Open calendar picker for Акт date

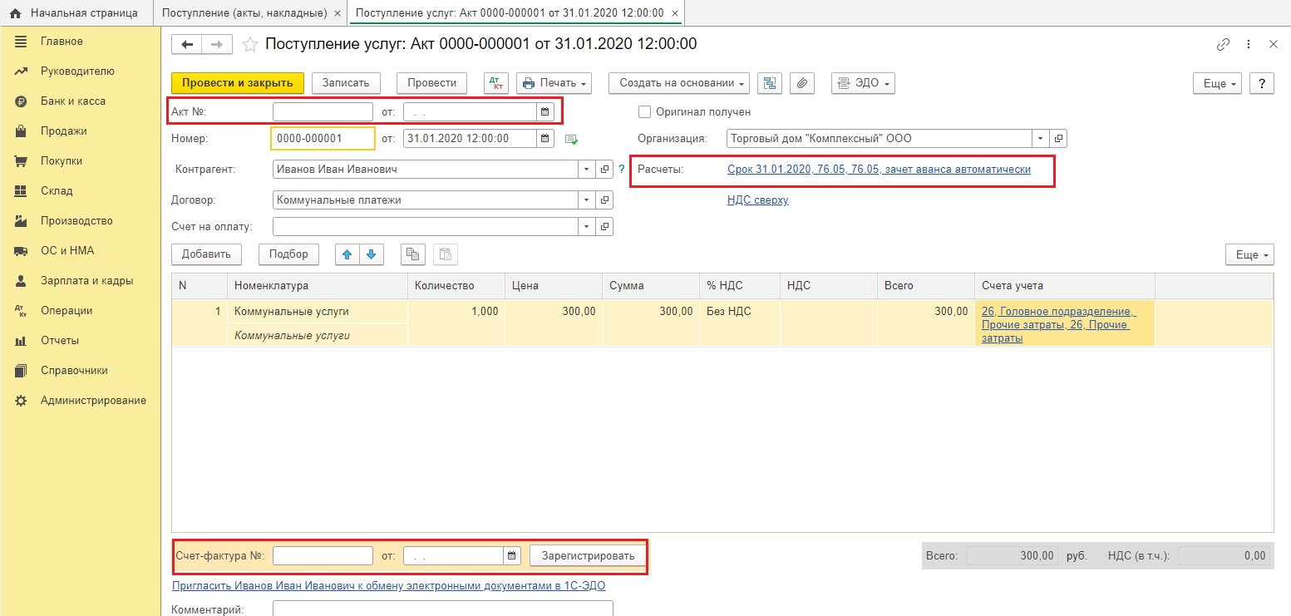coord(545,111)
